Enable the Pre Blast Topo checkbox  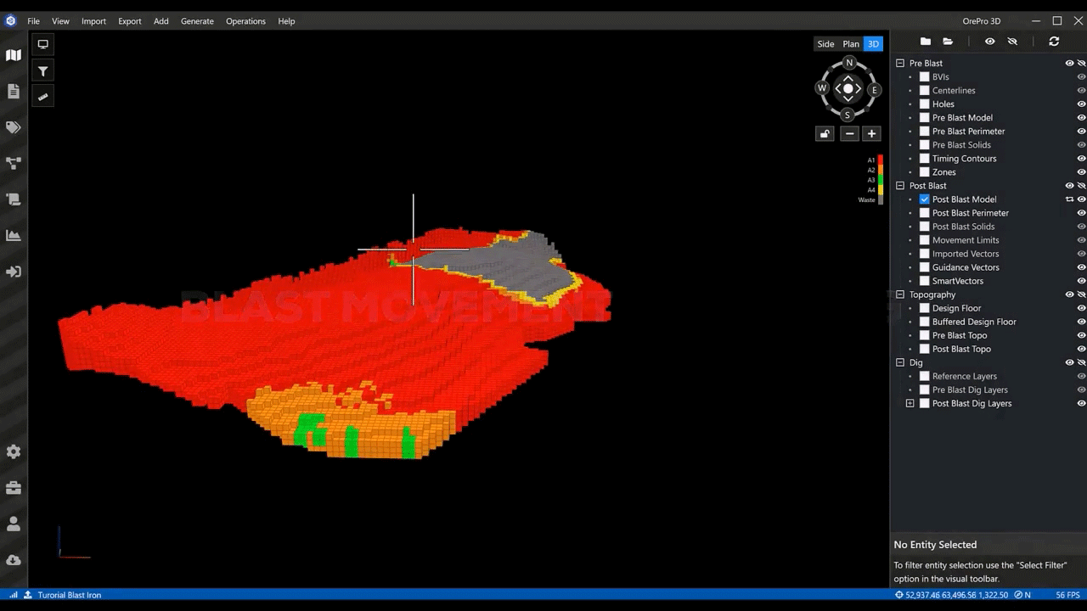[924, 335]
